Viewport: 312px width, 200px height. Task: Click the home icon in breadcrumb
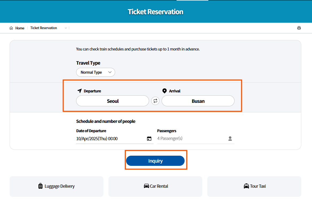tap(11, 28)
